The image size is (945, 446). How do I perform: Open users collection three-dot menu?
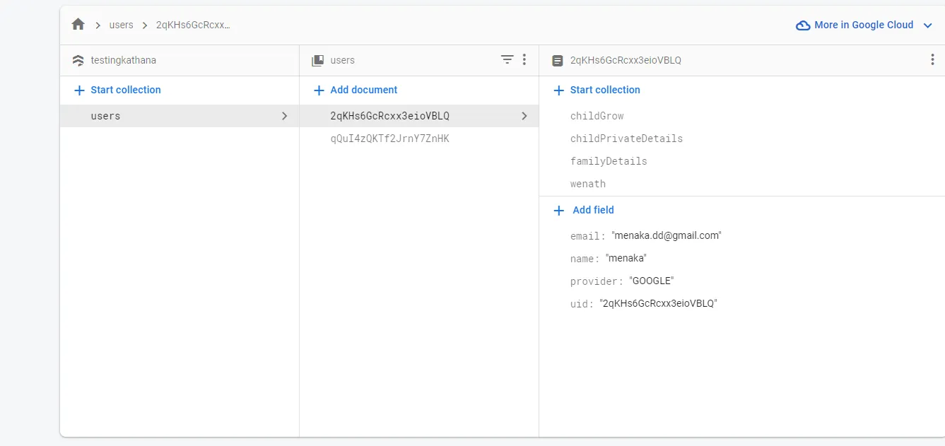click(524, 60)
